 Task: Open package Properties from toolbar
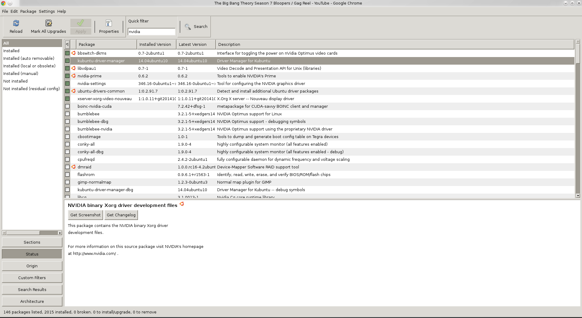(109, 23)
